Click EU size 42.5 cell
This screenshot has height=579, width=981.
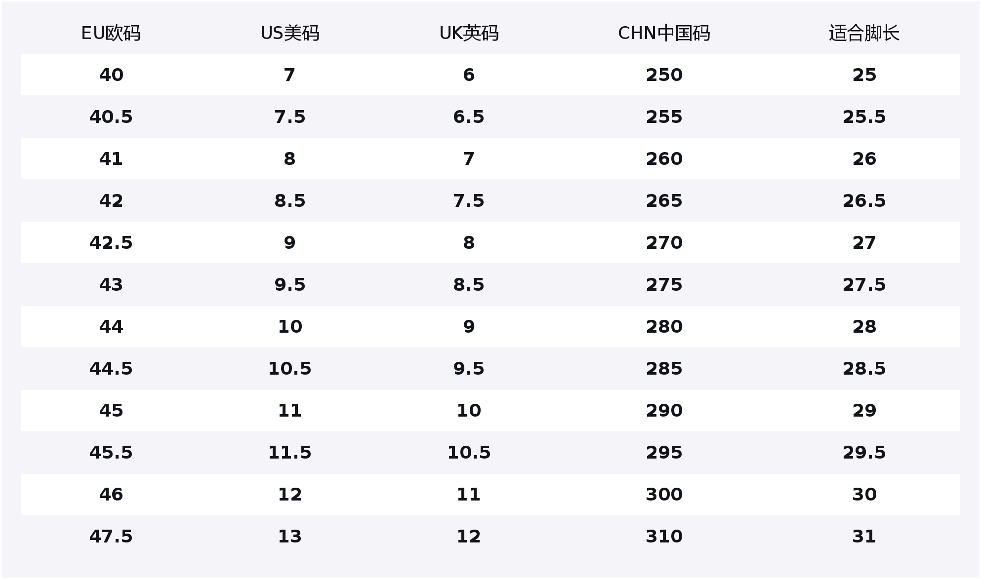111,243
